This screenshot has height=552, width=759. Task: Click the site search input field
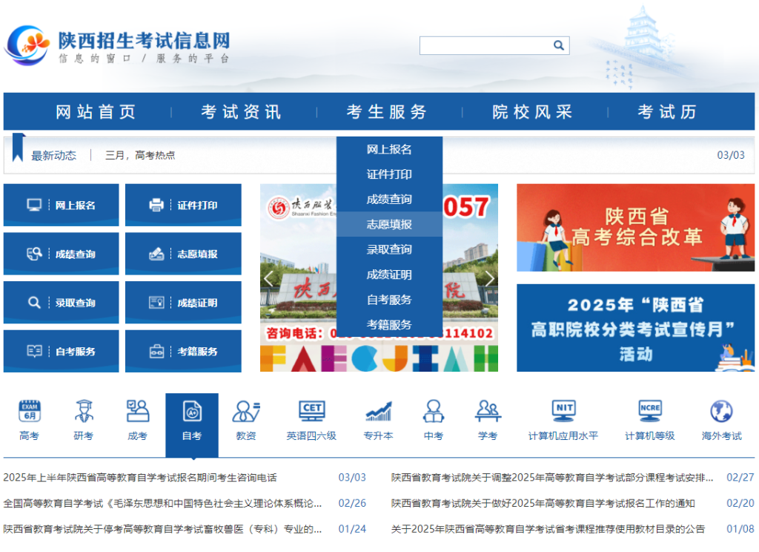485,46
